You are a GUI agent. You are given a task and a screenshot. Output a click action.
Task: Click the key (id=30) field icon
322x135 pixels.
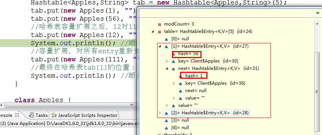tap(173, 61)
